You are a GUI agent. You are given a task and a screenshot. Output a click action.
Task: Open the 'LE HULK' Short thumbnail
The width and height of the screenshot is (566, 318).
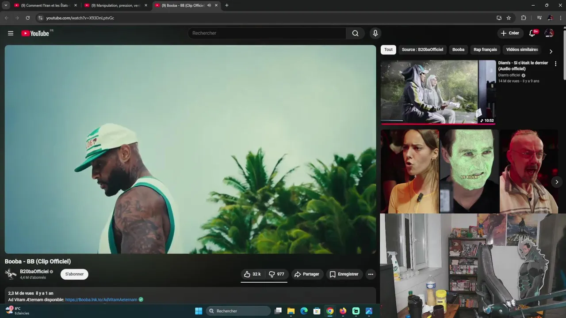click(x=470, y=171)
